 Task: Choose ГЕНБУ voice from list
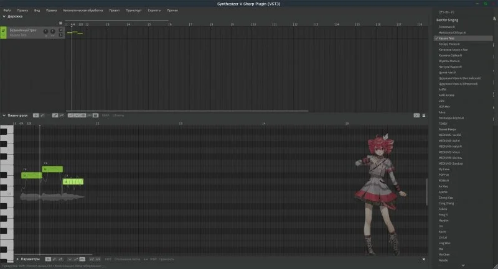(x=443, y=124)
